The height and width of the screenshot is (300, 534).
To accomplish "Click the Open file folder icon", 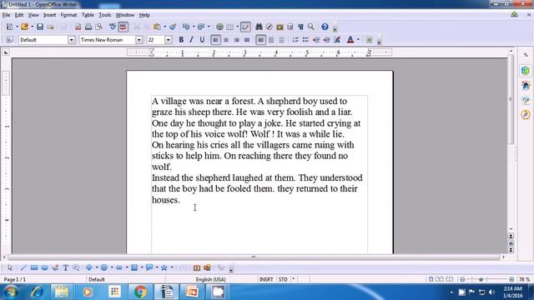I will [24, 27].
